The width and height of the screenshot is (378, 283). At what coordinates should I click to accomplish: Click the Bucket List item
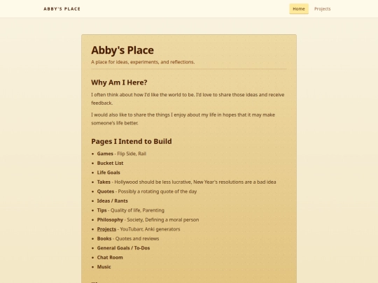(x=110, y=163)
